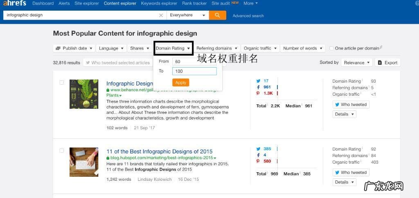Open the Relevance sort dropdown
The height and width of the screenshot is (198, 419).
[x=357, y=63]
